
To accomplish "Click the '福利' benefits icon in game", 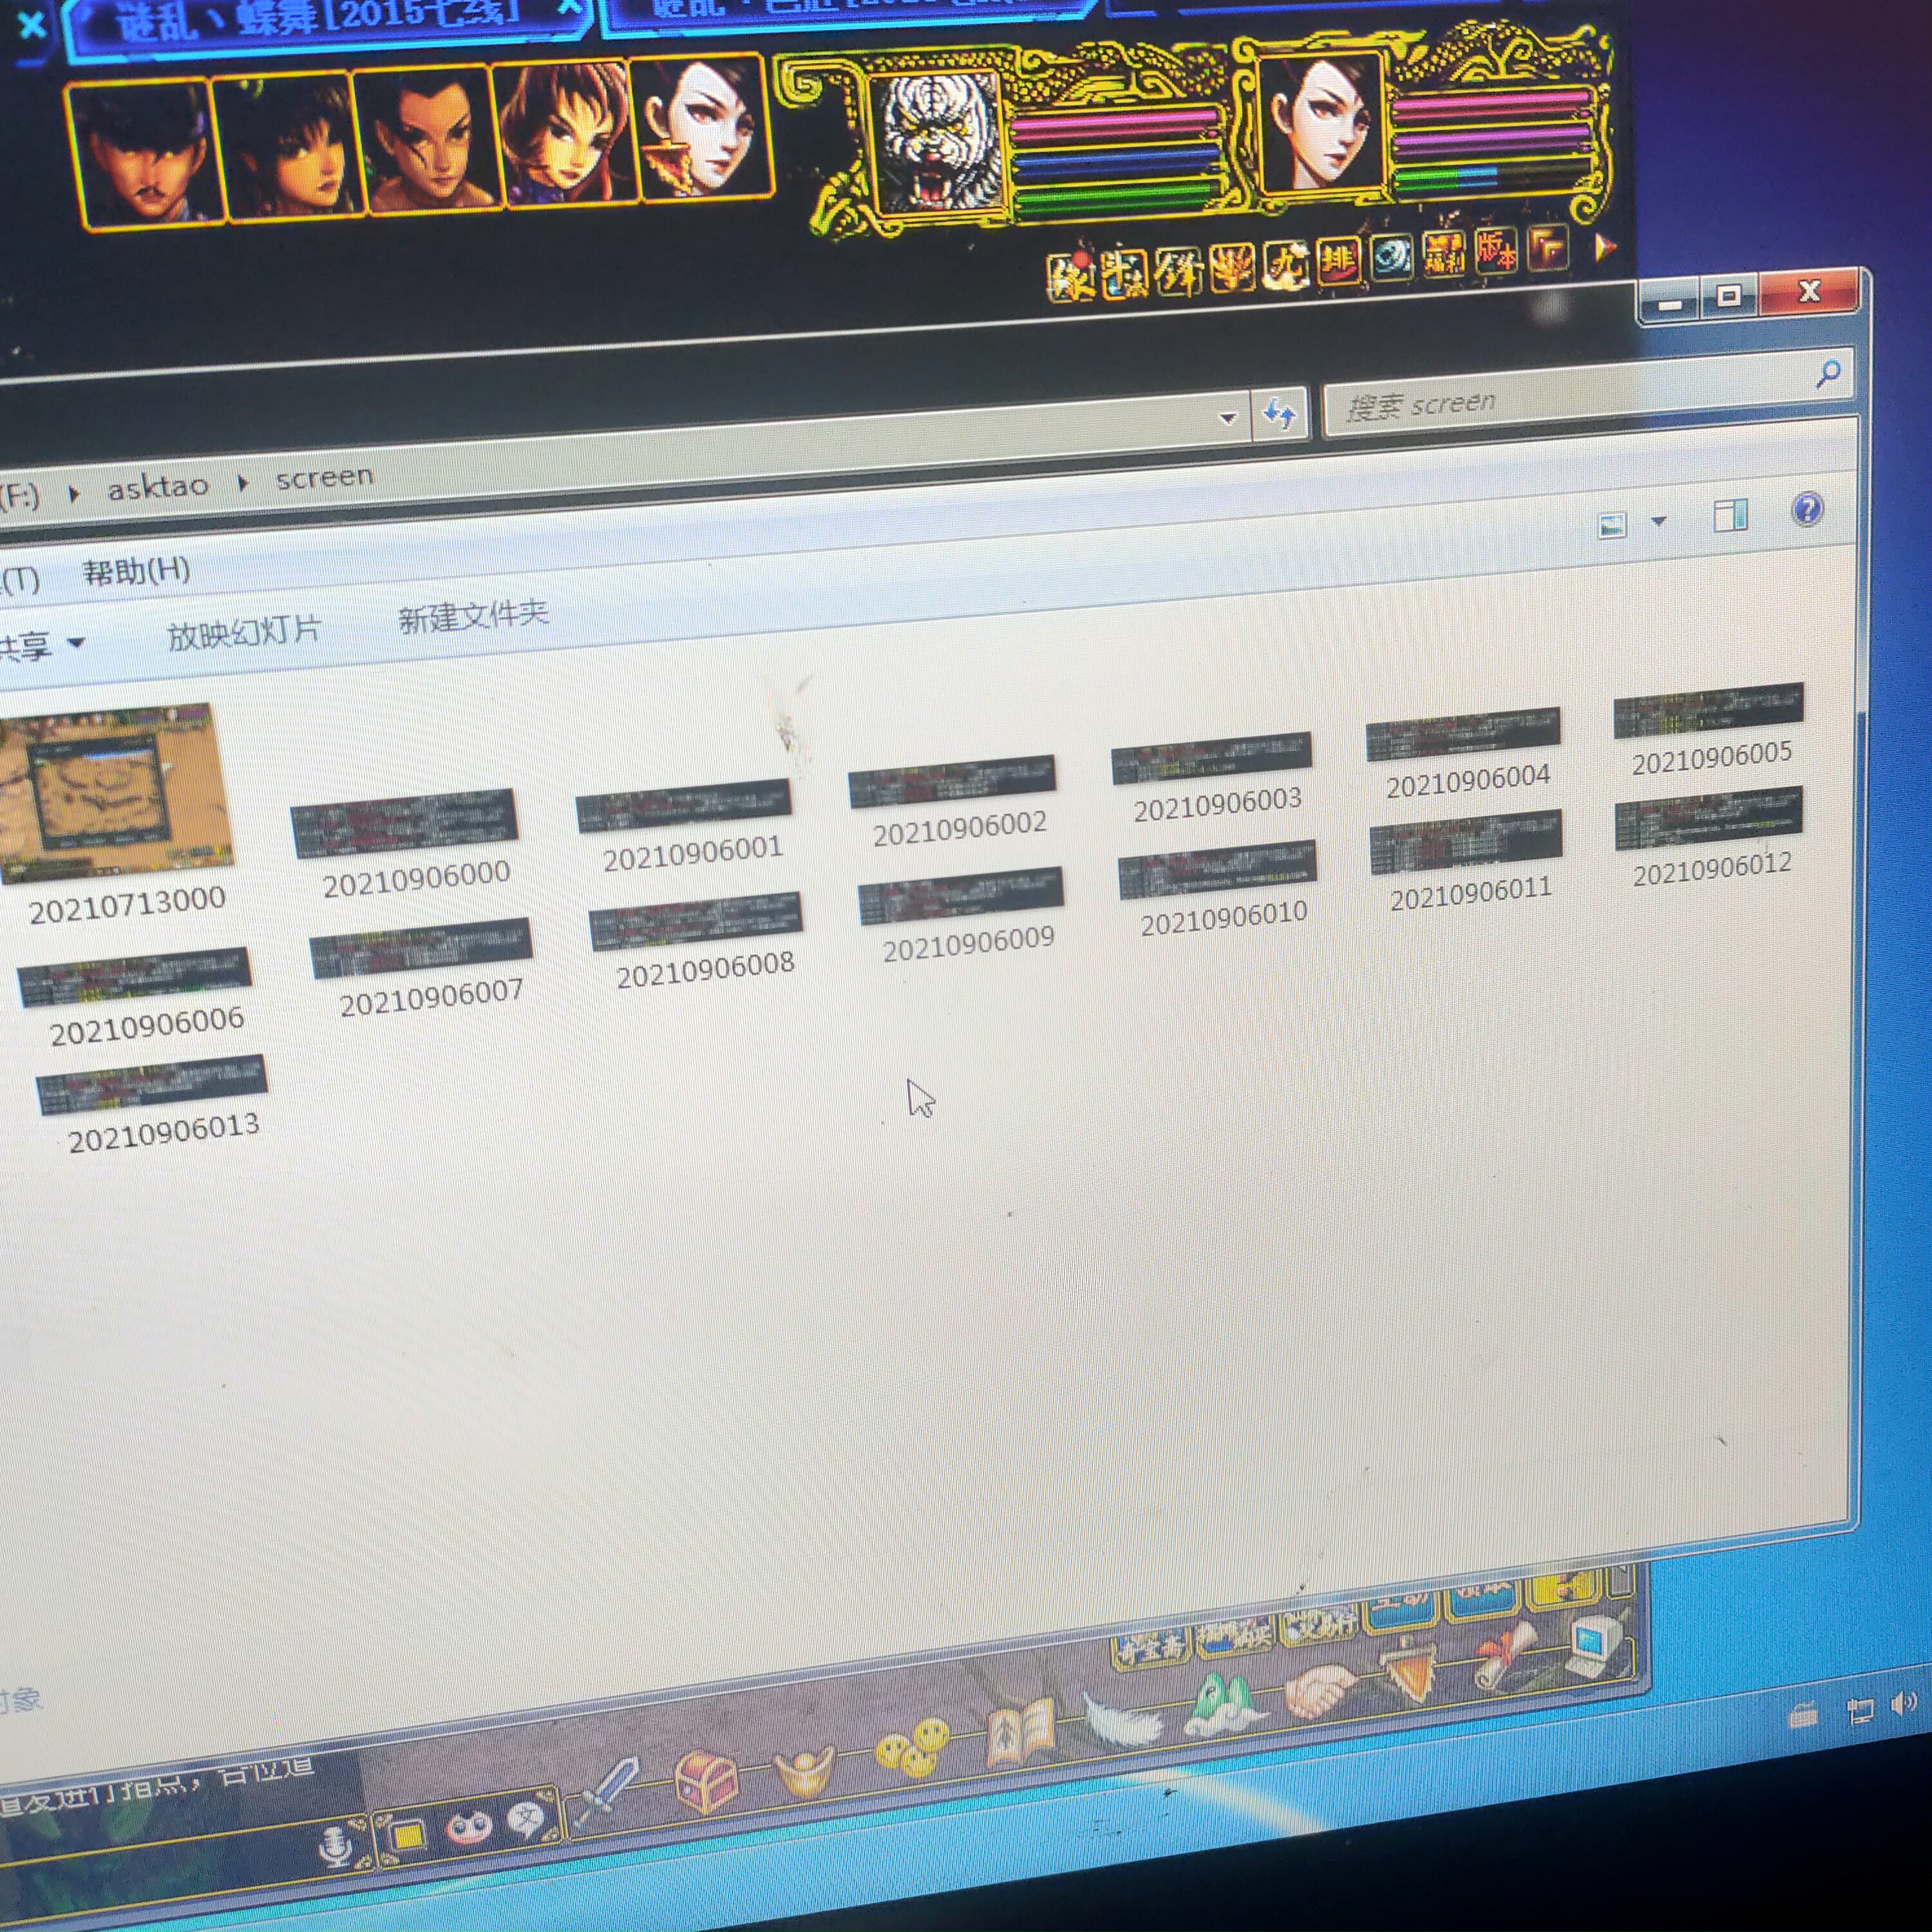I will tap(1443, 254).
